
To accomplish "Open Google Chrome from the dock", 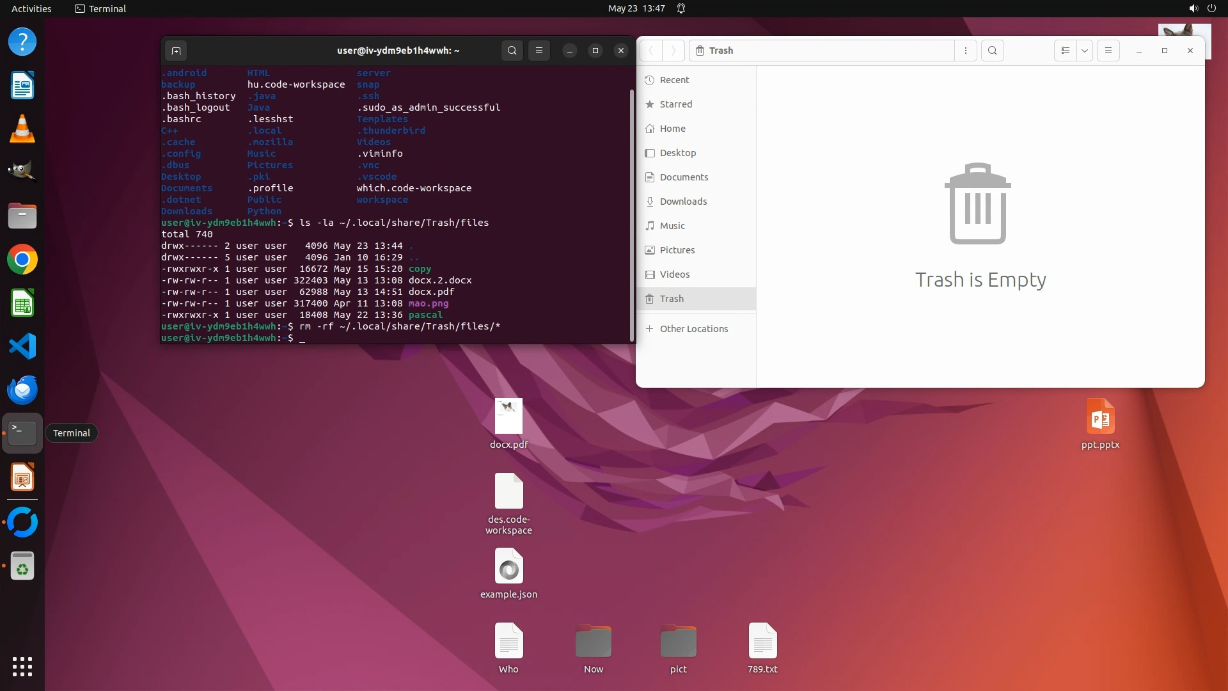I will pos(22,260).
